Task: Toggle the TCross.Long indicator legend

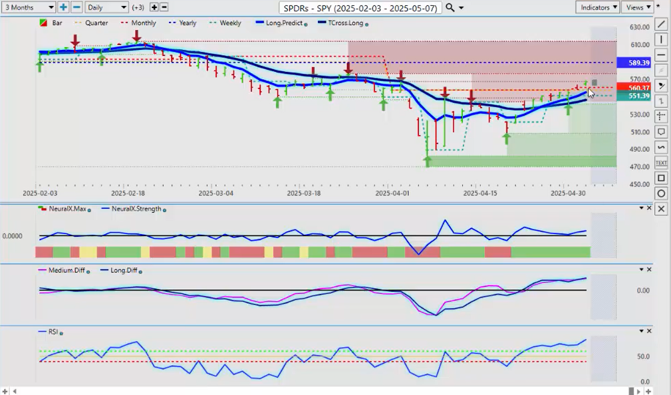Action: [x=342, y=23]
